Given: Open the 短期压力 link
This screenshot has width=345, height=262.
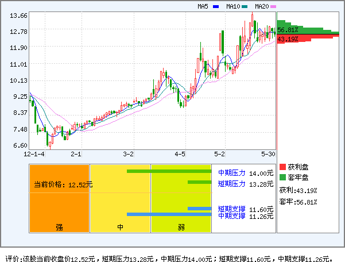Looking at the screenshot, I should coord(232,183).
